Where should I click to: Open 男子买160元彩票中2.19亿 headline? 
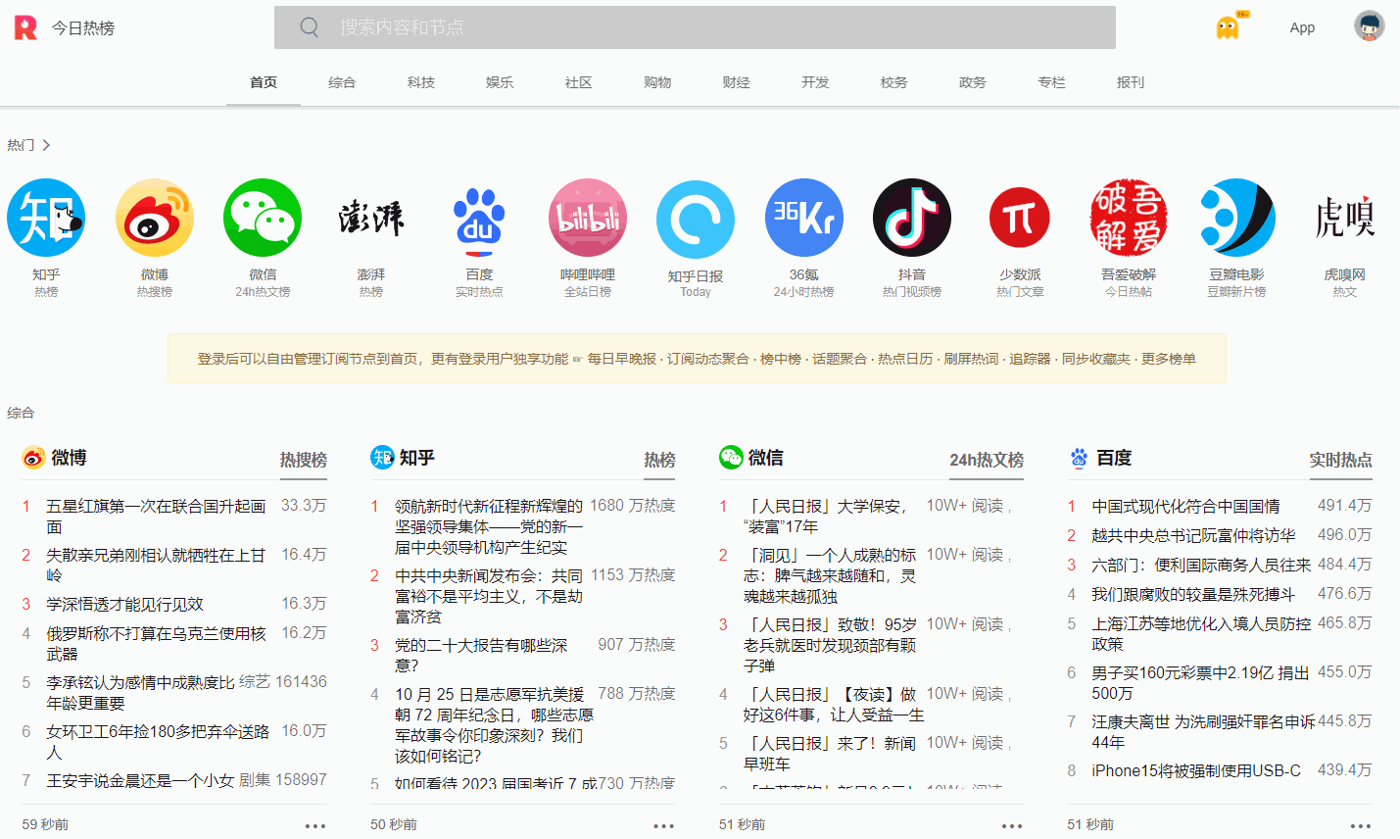(1201, 683)
